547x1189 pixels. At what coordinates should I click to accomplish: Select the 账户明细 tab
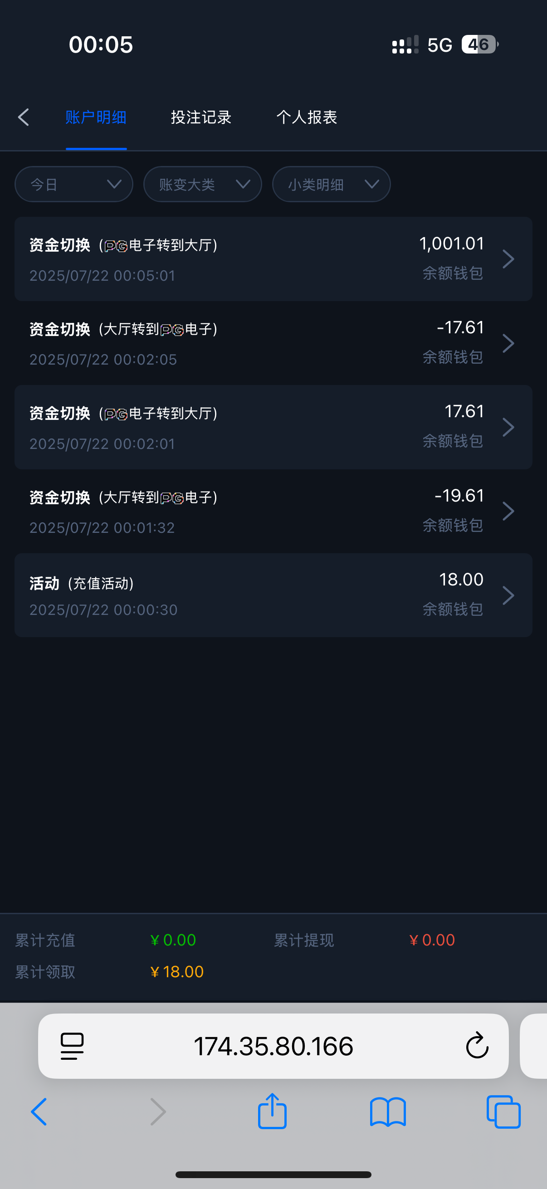pyautogui.click(x=96, y=117)
